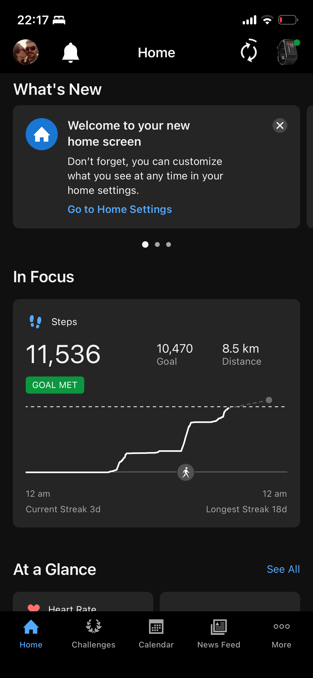Follow the Go to Home Settings link

click(120, 209)
